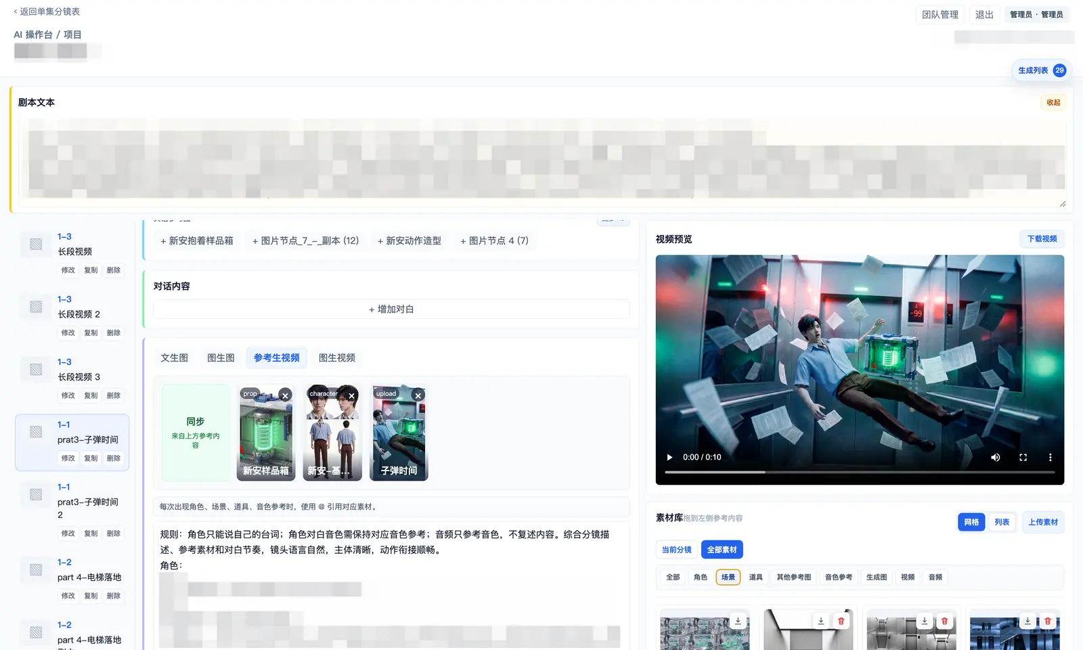Remove the character reference card
Screen dimensions: 1083x650
click(x=351, y=395)
